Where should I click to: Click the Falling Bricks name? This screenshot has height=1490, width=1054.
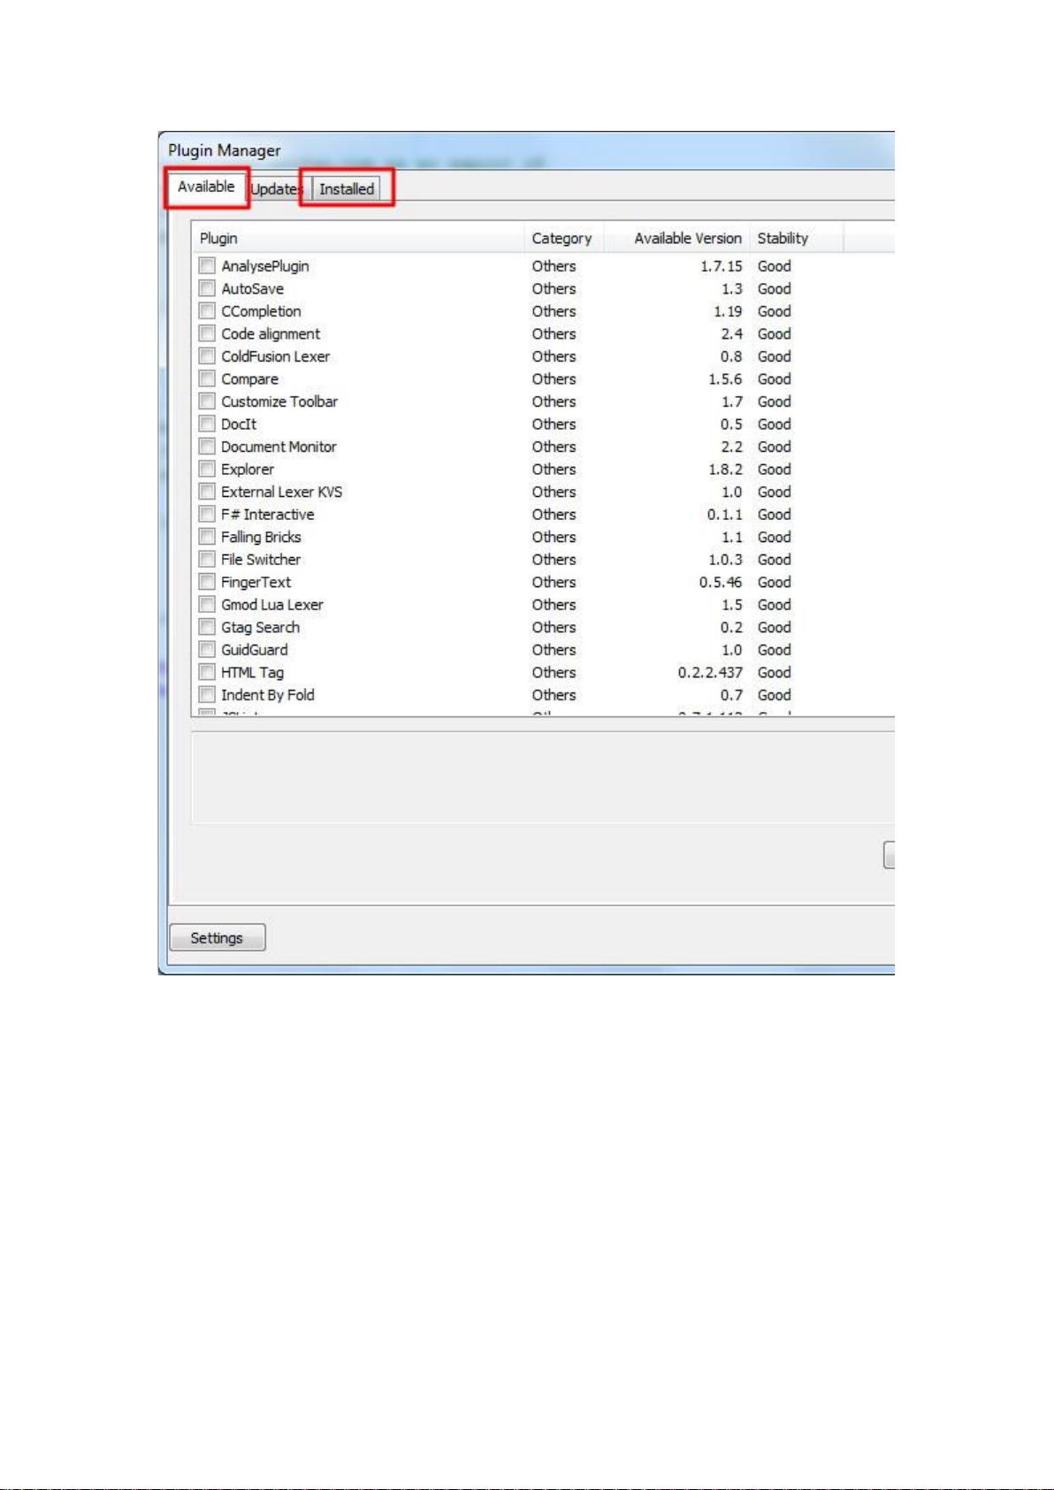[x=261, y=537]
